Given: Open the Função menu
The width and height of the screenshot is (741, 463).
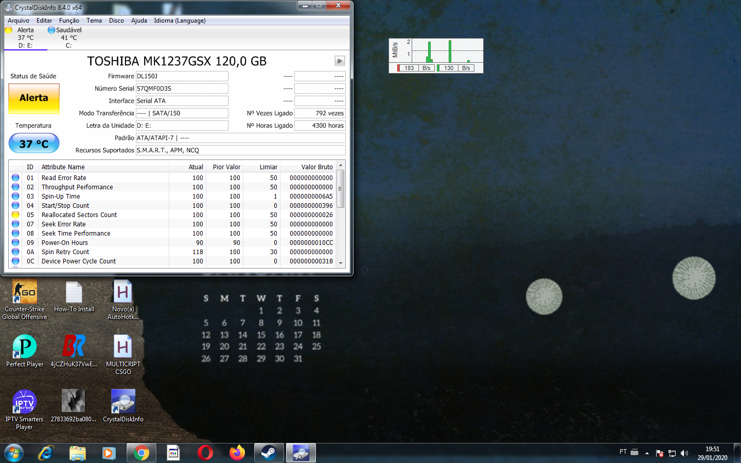Looking at the screenshot, I should [x=69, y=21].
